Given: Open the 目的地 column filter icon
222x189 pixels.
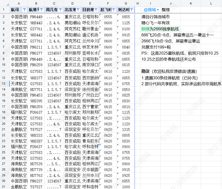Looking at the screenshot, I should point(96,10).
